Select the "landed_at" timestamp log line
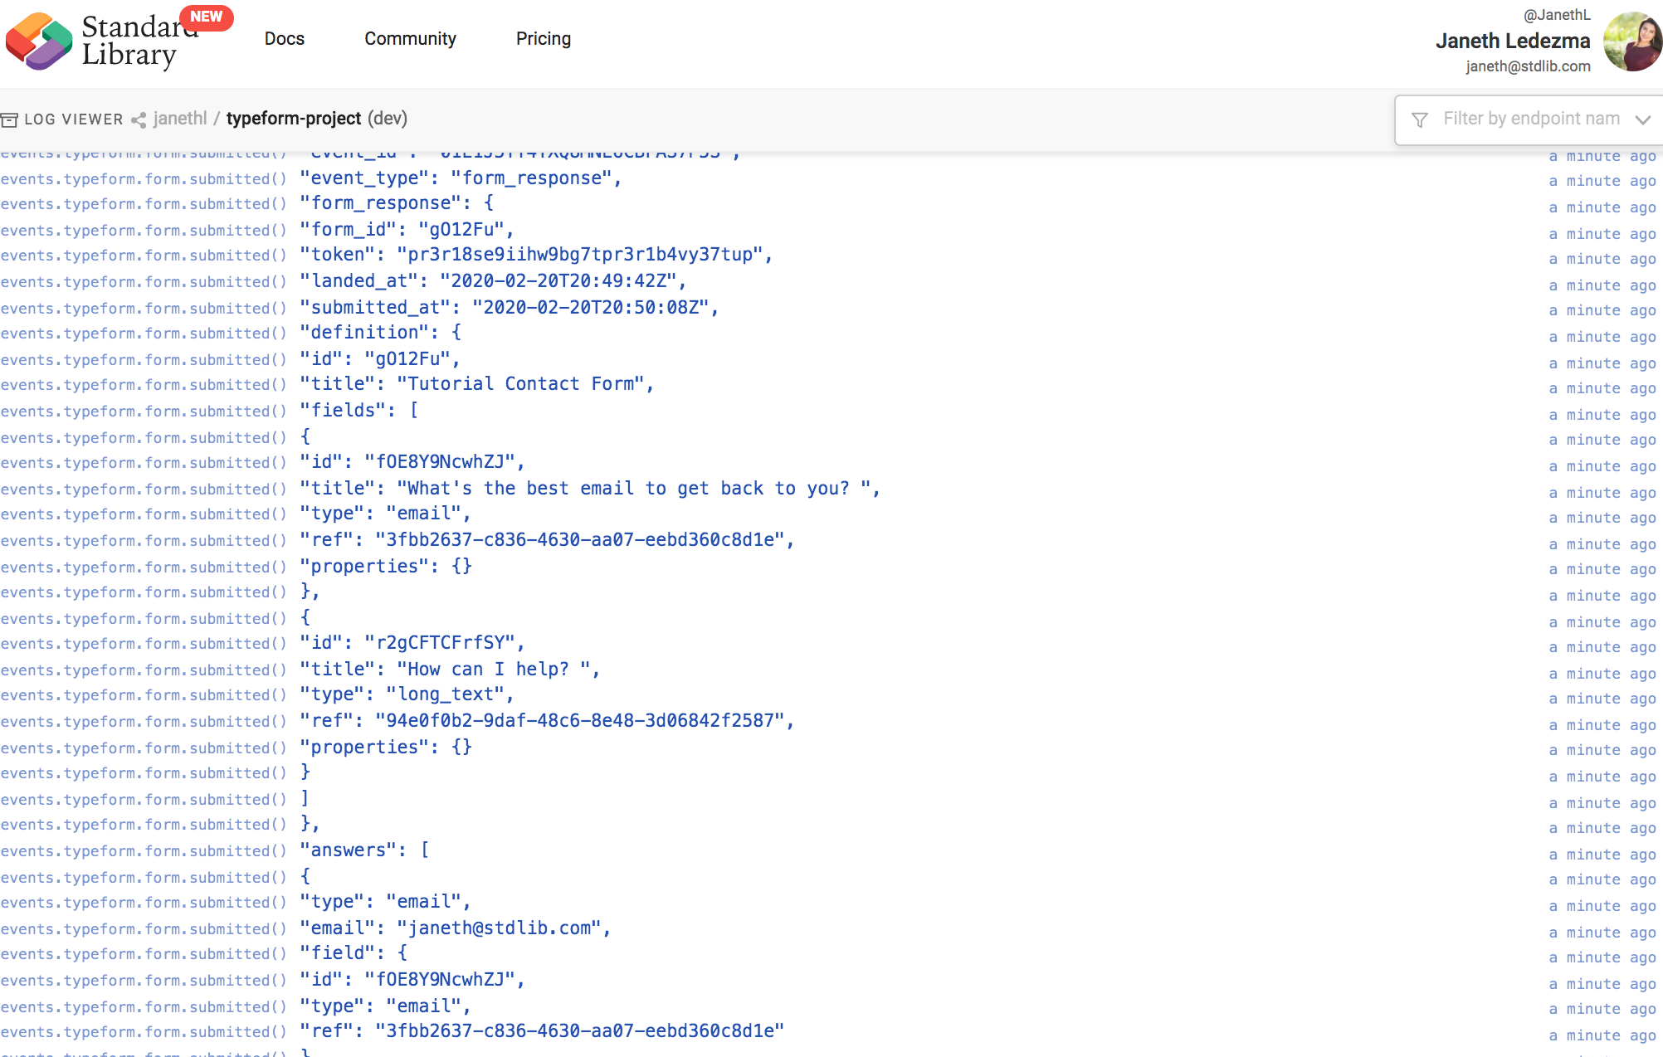 [x=493, y=281]
